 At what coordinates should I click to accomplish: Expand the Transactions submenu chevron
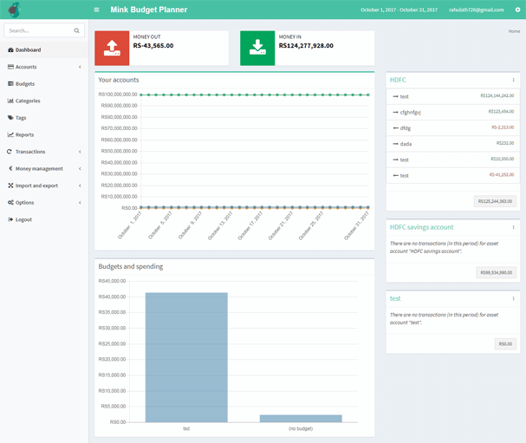click(x=80, y=152)
